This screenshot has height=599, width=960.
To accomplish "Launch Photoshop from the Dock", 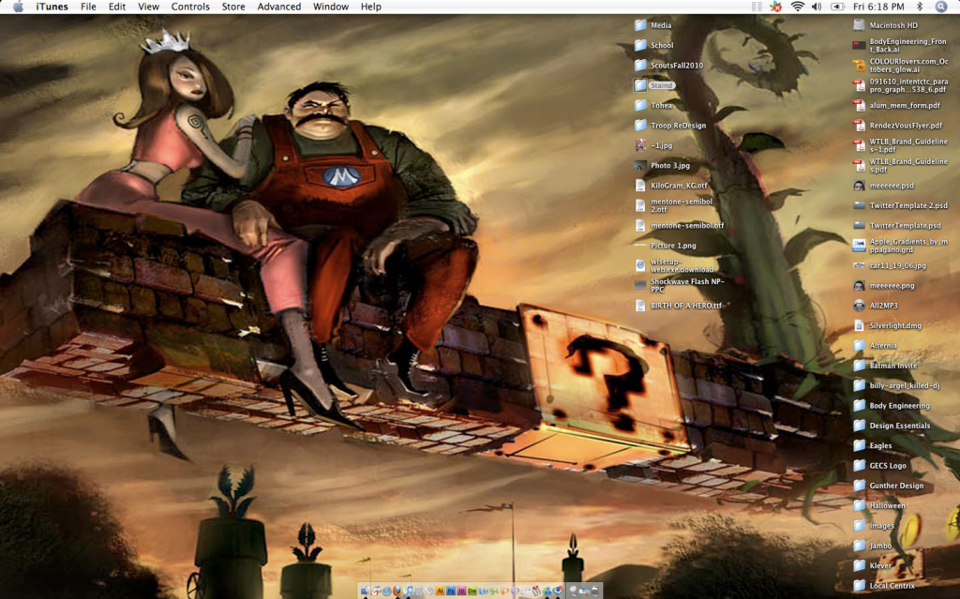I will pos(451,591).
